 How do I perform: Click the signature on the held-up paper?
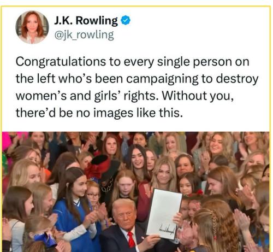point(167,231)
